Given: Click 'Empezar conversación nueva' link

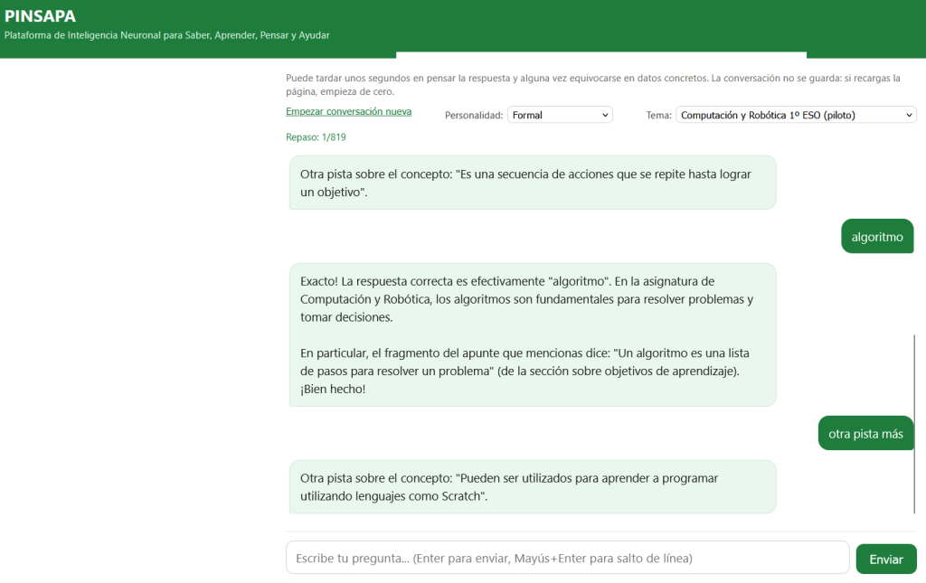Looking at the screenshot, I should pos(348,111).
